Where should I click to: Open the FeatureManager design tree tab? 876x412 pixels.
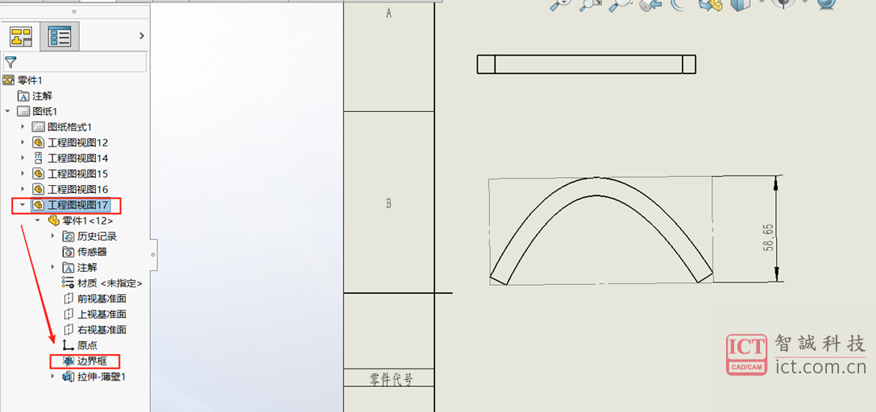pyautogui.click(x=20, y=36)
